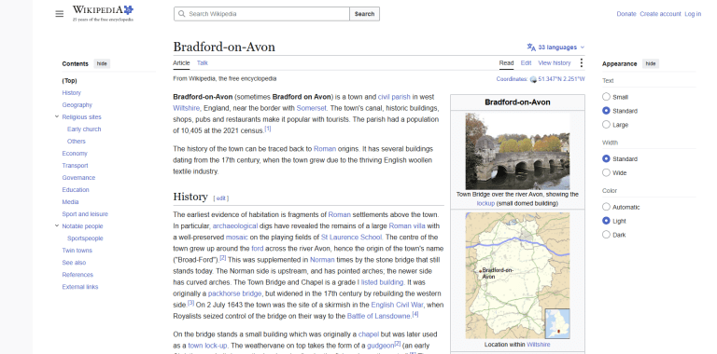Image resolution: width=717 pixels, height=354 pixels.
Task: Go to Governance in contents
Action: (78, 177)
